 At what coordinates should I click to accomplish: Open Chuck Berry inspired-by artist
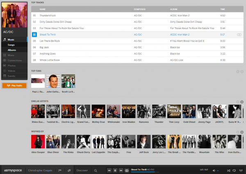tap(83, 142)
